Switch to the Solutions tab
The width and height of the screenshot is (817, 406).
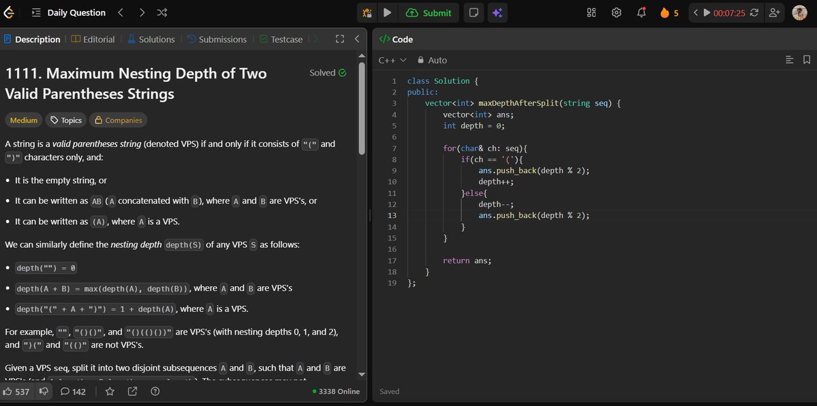click(x=151, y=39)
